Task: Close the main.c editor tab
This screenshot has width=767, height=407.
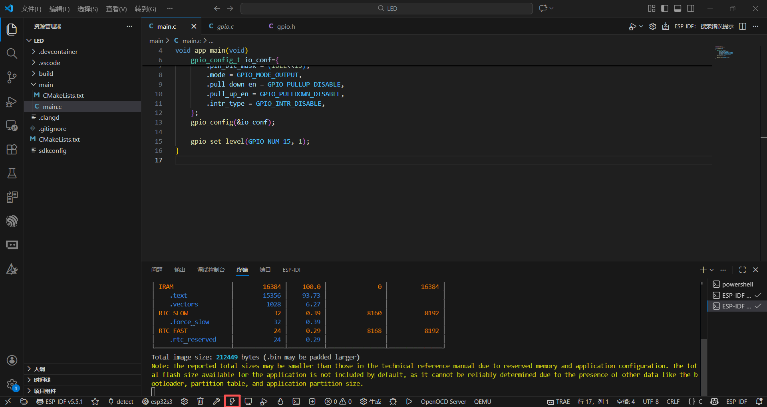Action: click(x=194, y=26)
